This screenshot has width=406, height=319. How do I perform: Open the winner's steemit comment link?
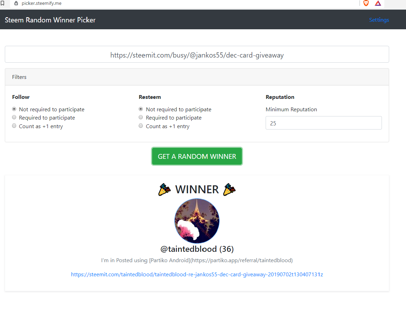point(197,275)
